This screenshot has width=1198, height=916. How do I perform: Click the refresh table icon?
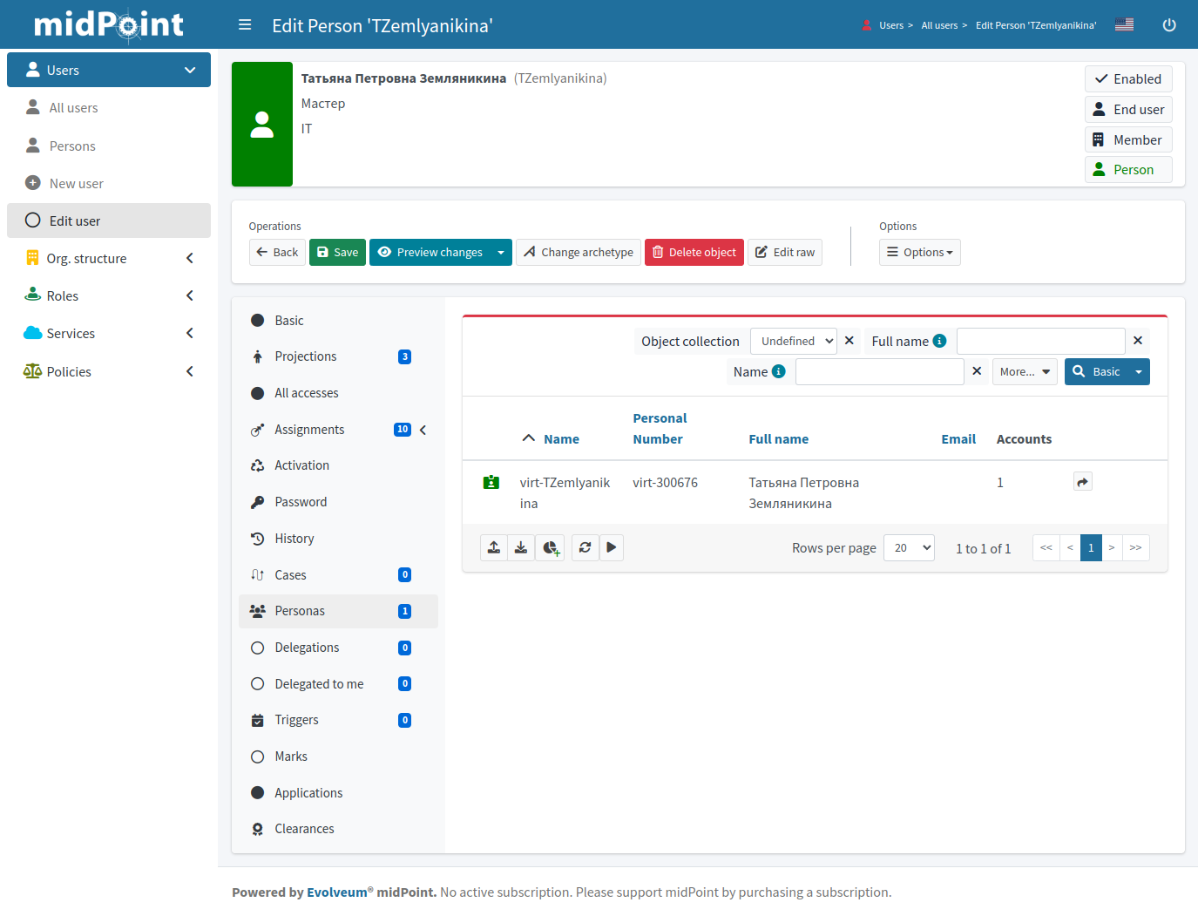pyautogui.click(x=585, y=547)
